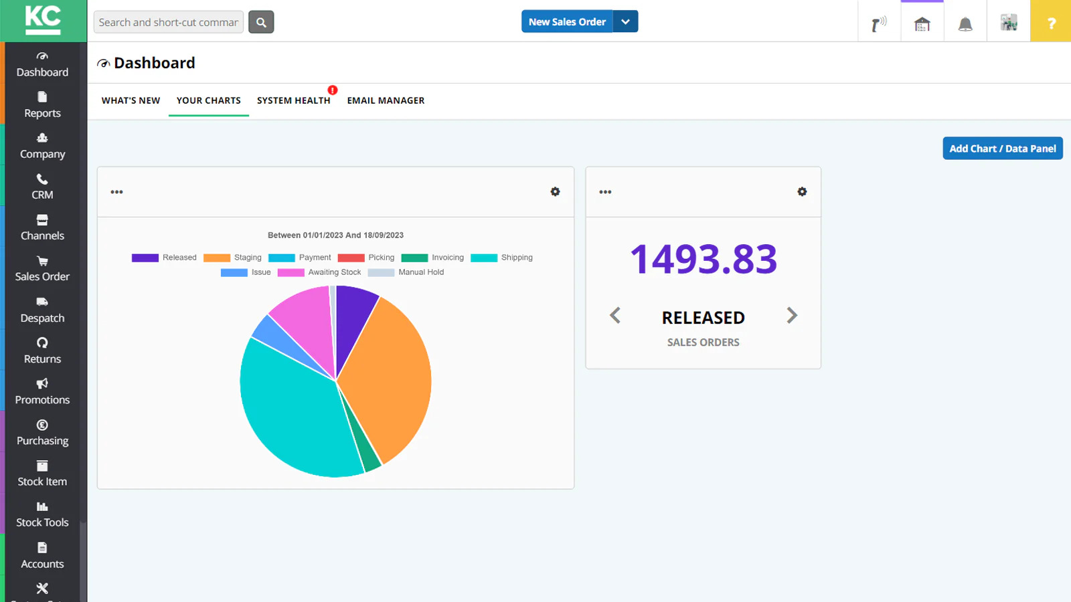Open Stock Item in sidebar
The width and height of the screenshot is (1071, 602).
(42, 474)
